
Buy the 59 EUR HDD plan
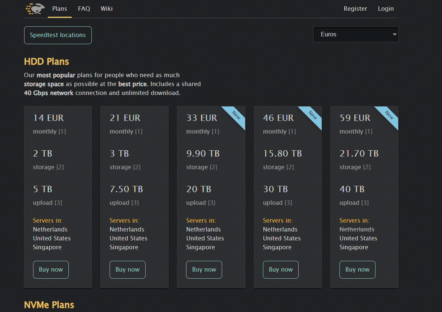pyautogui.click(x=357, y=270)
